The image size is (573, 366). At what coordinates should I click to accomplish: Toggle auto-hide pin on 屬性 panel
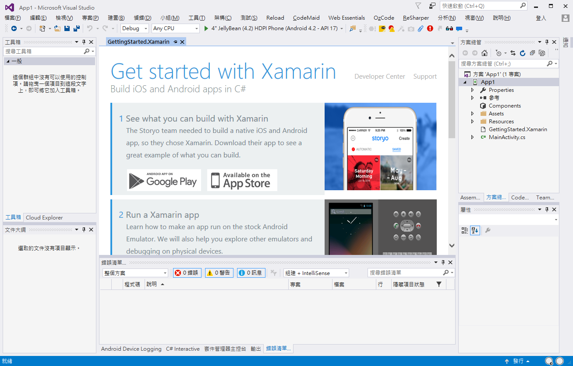[x=547, y=209]
